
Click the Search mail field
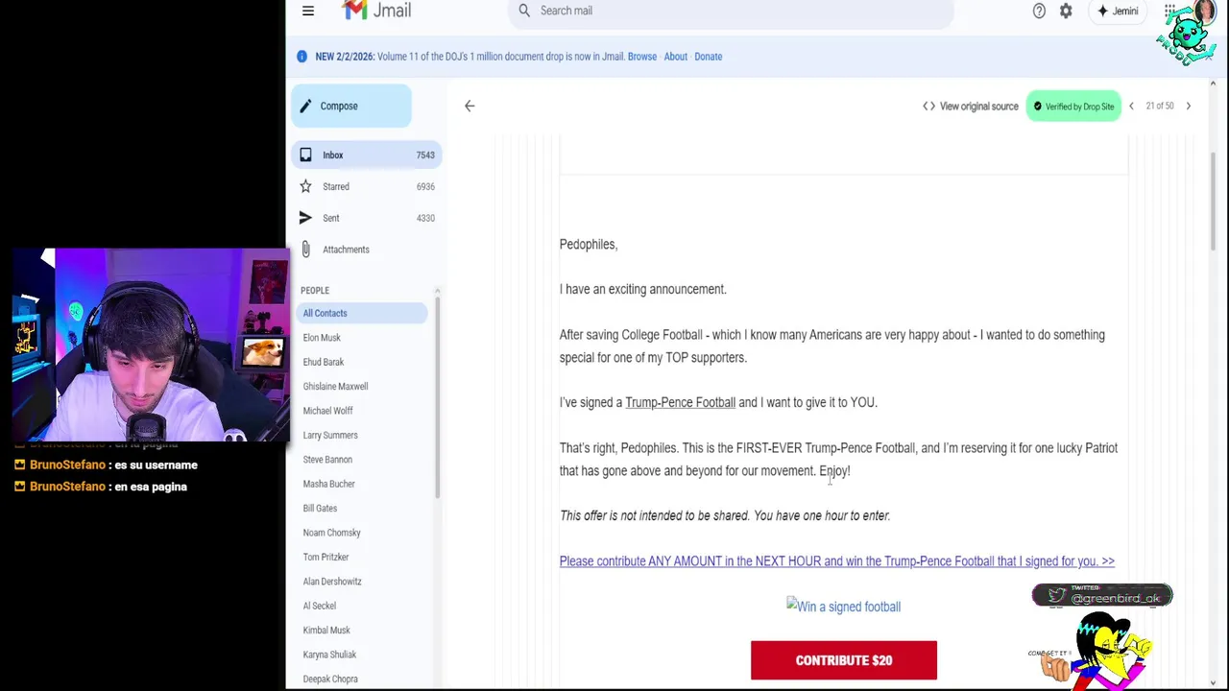(731, 12)
